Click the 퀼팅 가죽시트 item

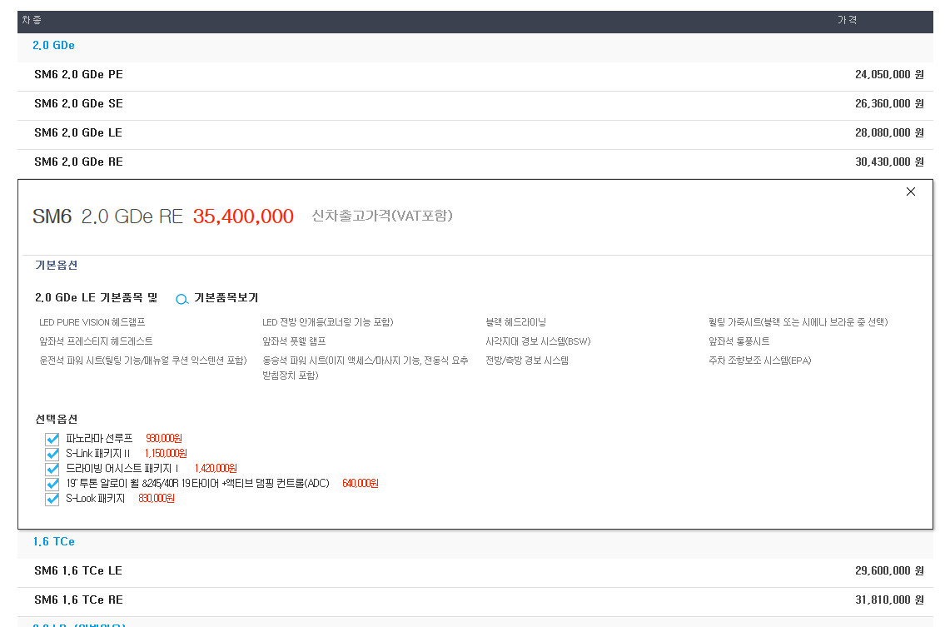(798, 322)
